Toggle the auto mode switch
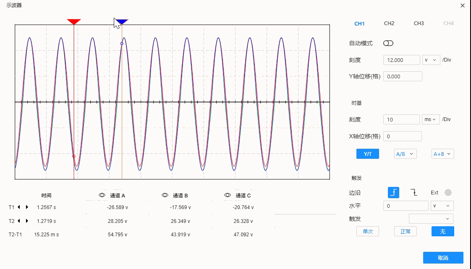The width and height of the screenshot is (471, 269). click(x=388, y=43)
